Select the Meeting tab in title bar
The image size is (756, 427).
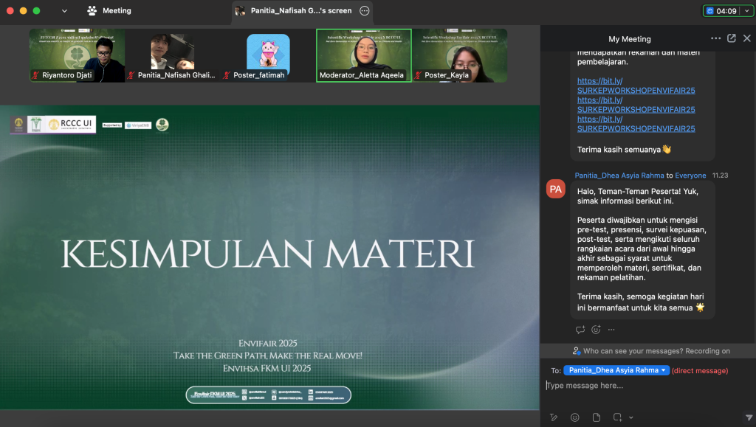(109, 11)
